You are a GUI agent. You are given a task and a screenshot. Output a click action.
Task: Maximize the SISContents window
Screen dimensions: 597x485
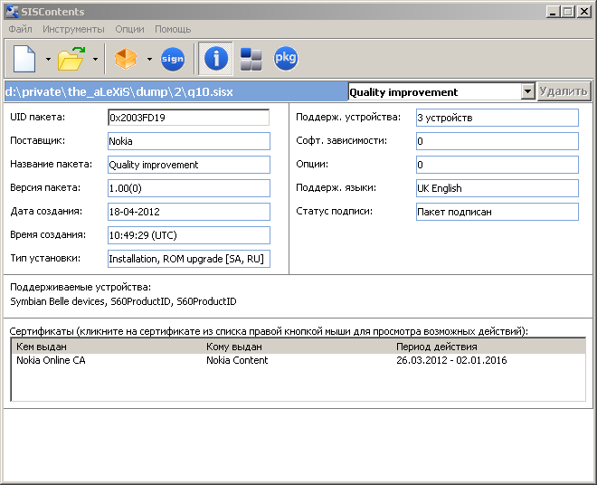click(567, 12)
